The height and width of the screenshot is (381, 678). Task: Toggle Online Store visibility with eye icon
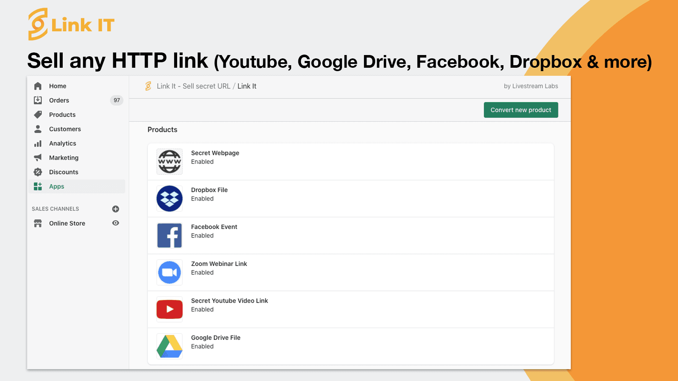tap(115, 223)
